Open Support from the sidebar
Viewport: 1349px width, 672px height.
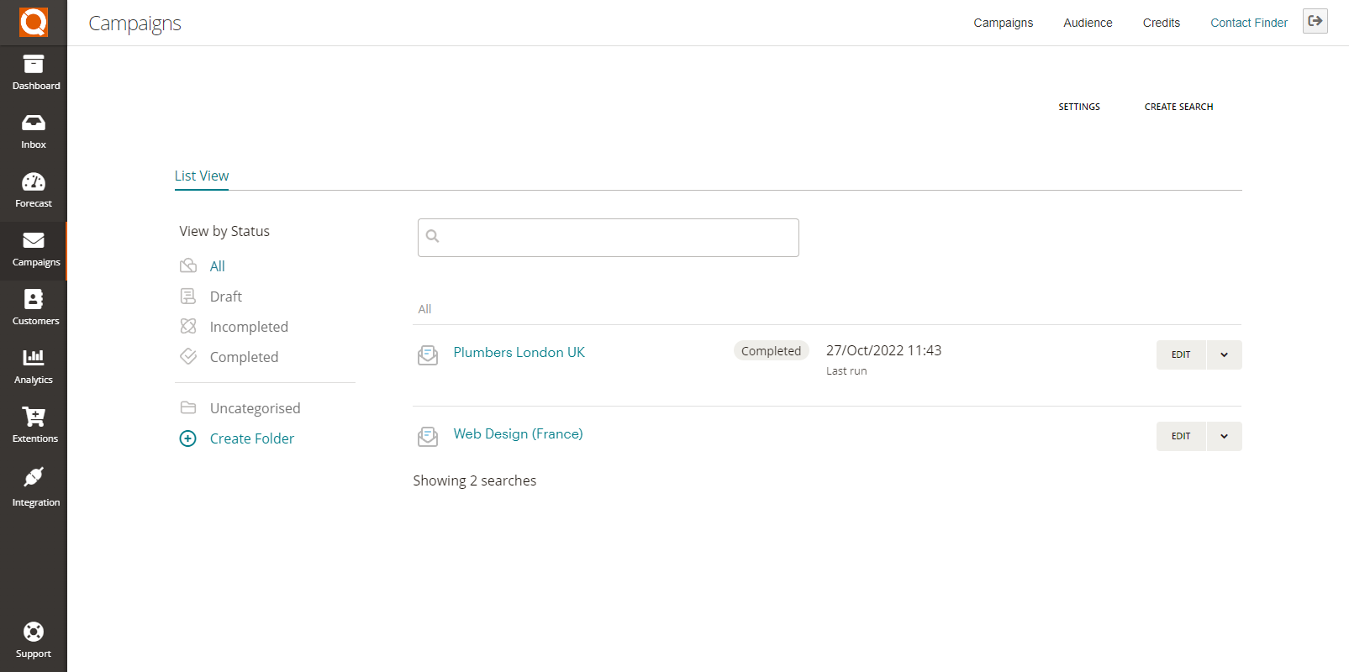click(x=34, y=638)
